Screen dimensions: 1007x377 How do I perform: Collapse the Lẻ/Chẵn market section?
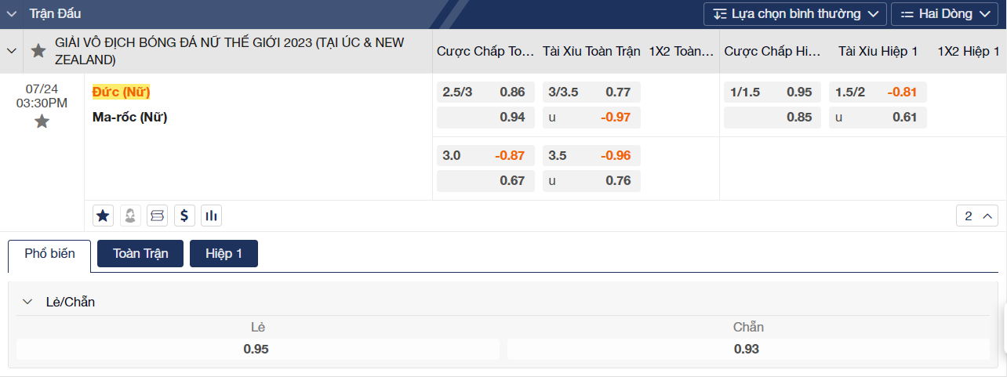pos(27,302)
